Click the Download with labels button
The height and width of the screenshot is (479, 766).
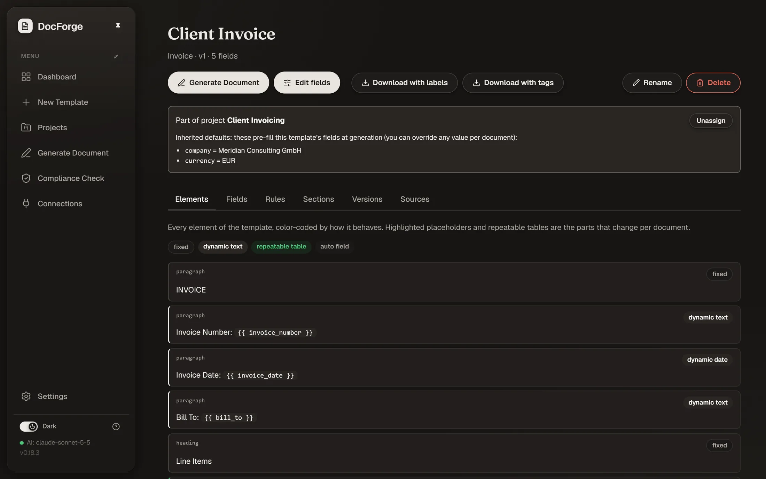tap(405, 83)
